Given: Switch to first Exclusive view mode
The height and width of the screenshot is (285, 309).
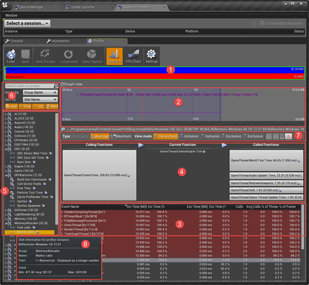Looking at the screenshot, I should coord(231,136).
